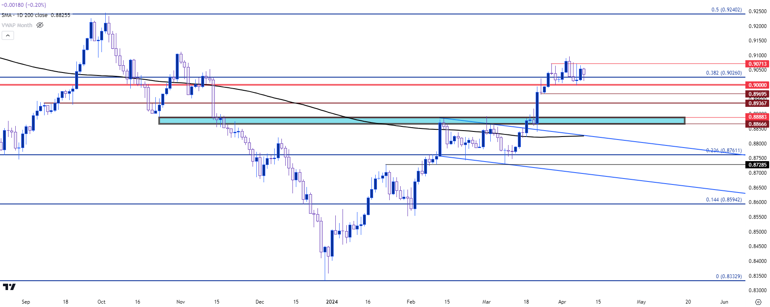Click the Jun time axis label
770x307 pixels.
point(724,302)
